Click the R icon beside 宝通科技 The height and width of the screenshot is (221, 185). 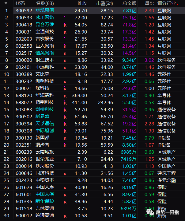point(65,33)
